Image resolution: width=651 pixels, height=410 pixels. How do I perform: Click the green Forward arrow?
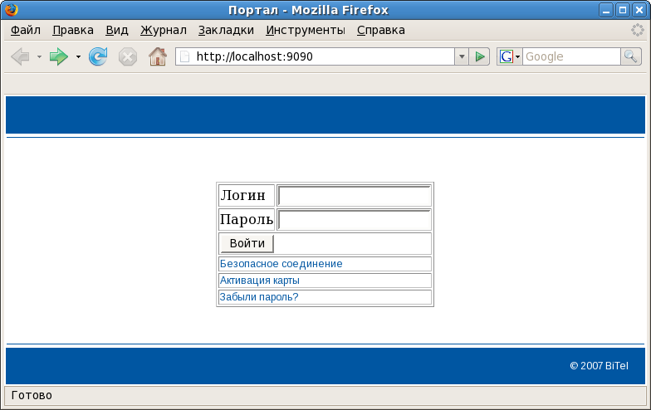point(58,56)
